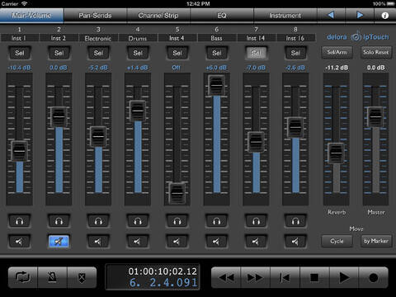
Task: Click the -11.2 dB Reverb level readout
Action: pos(337,68)
